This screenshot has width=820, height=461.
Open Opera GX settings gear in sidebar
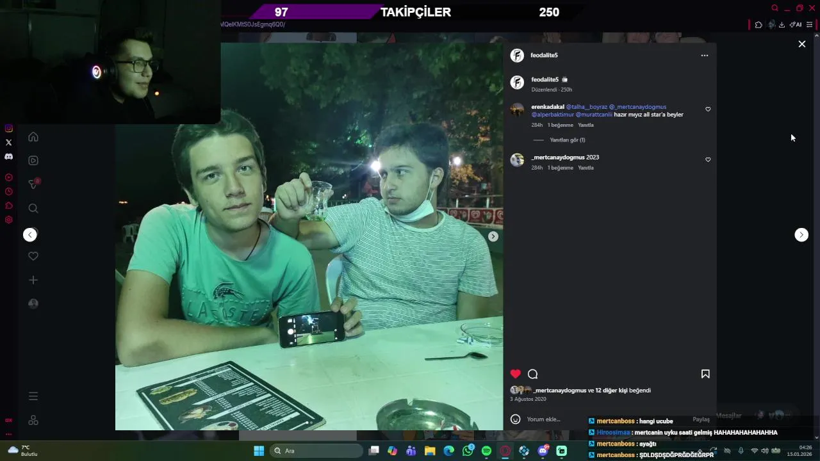pos(8,220)
